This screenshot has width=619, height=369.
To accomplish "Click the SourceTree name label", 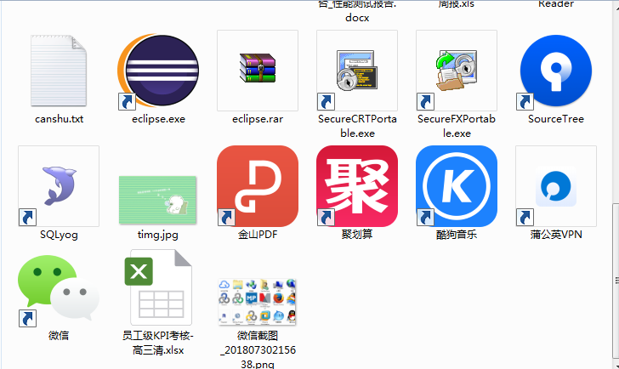I will tap(556, 119).
